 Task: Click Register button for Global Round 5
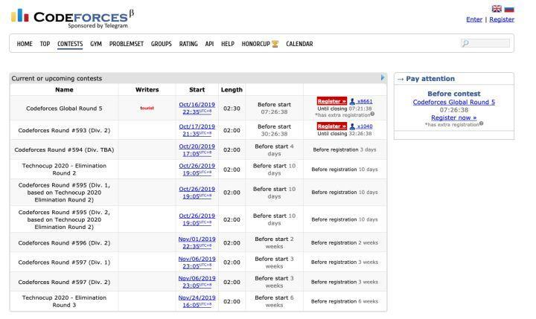(332, 101)
